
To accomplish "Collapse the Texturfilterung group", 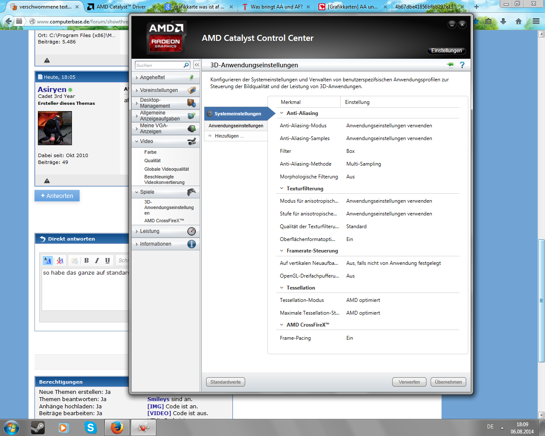I will [x=281, y=189].
